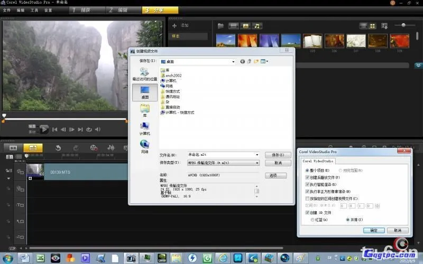This screenshot has width=423, height=264.
Task: Toggle 执行智能渲染 checkbox
Action: (307, 184)
